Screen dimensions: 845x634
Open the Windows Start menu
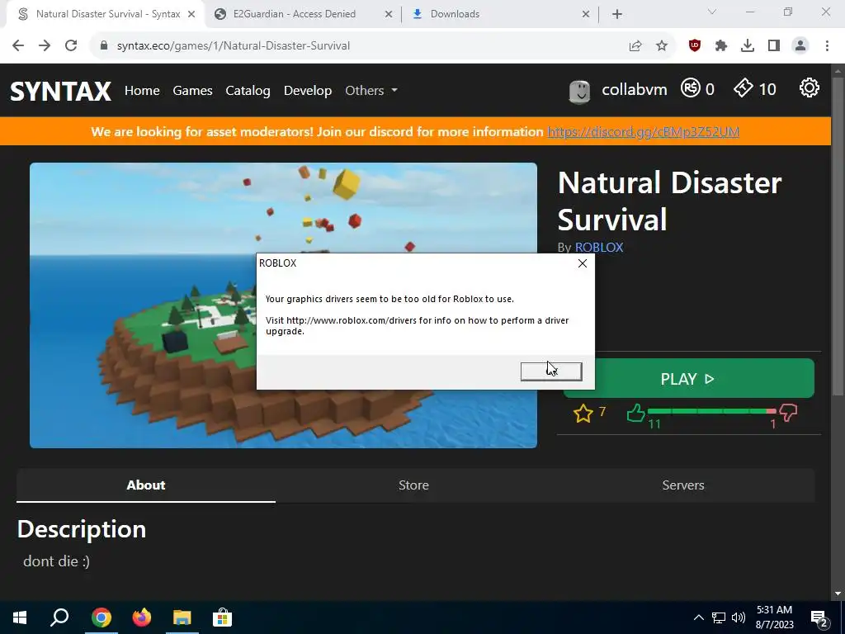20,617
